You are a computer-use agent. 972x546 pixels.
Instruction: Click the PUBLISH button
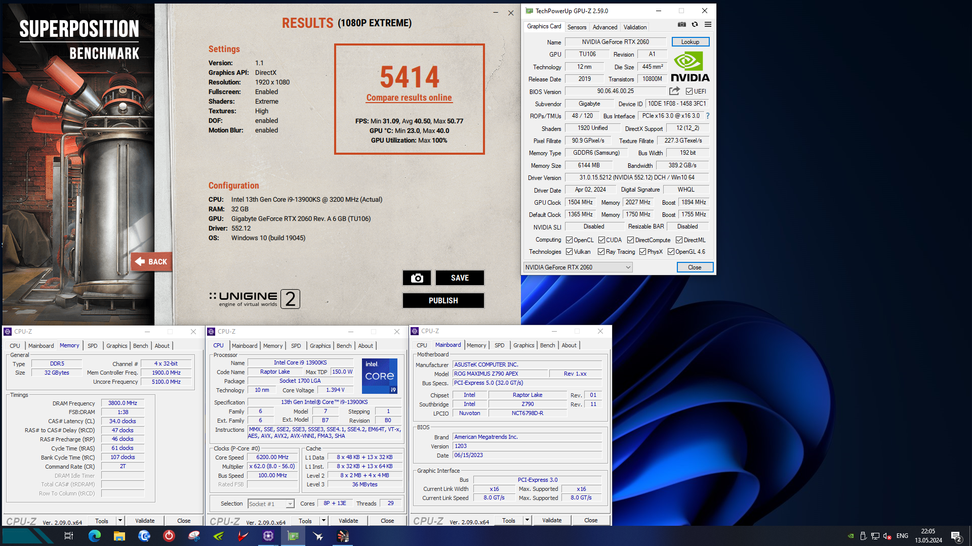443,301
